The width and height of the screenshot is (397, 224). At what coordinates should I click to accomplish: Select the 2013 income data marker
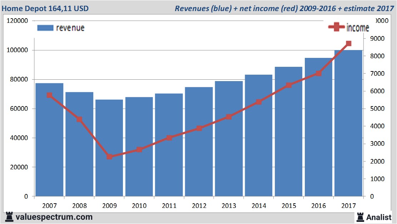[229, 117]
